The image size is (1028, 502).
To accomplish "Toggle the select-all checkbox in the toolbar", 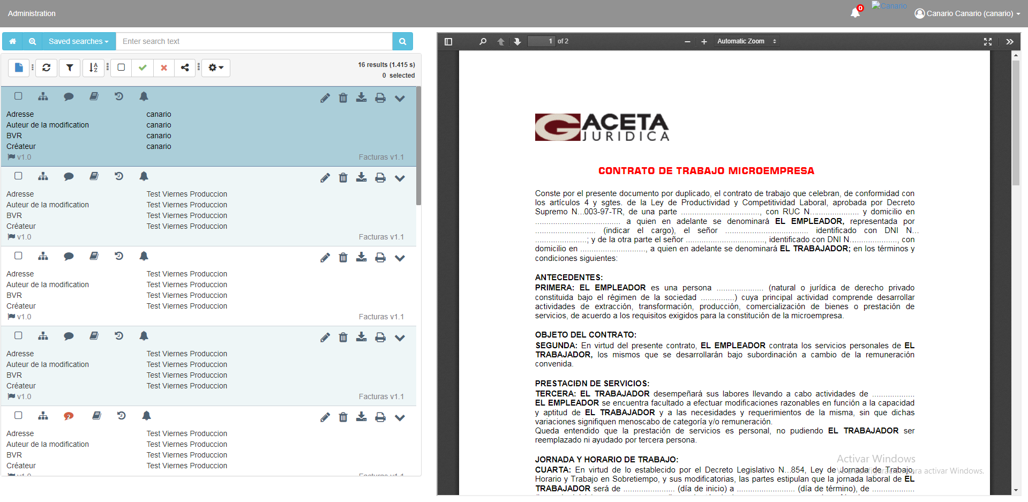I will [x=121, y=68].
